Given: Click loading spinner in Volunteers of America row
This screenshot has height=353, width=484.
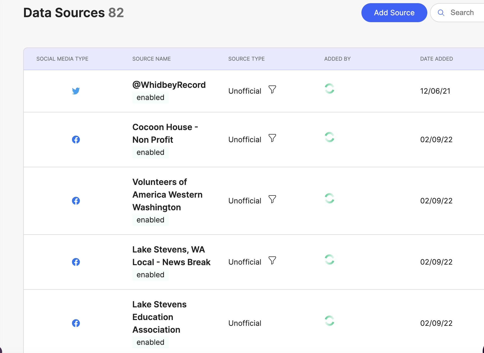Looking at the screenshot, I should [330, 198].
